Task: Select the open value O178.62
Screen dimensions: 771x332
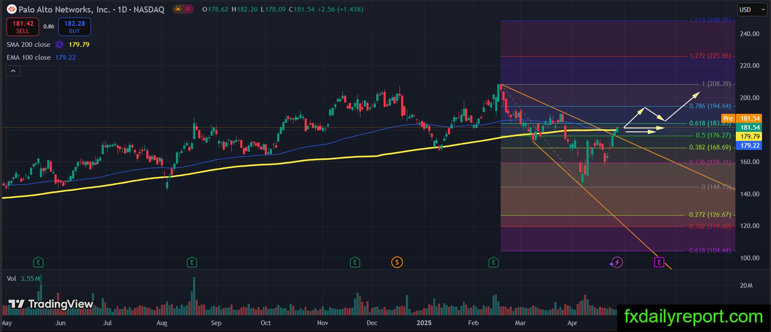Action: (215, 9)
